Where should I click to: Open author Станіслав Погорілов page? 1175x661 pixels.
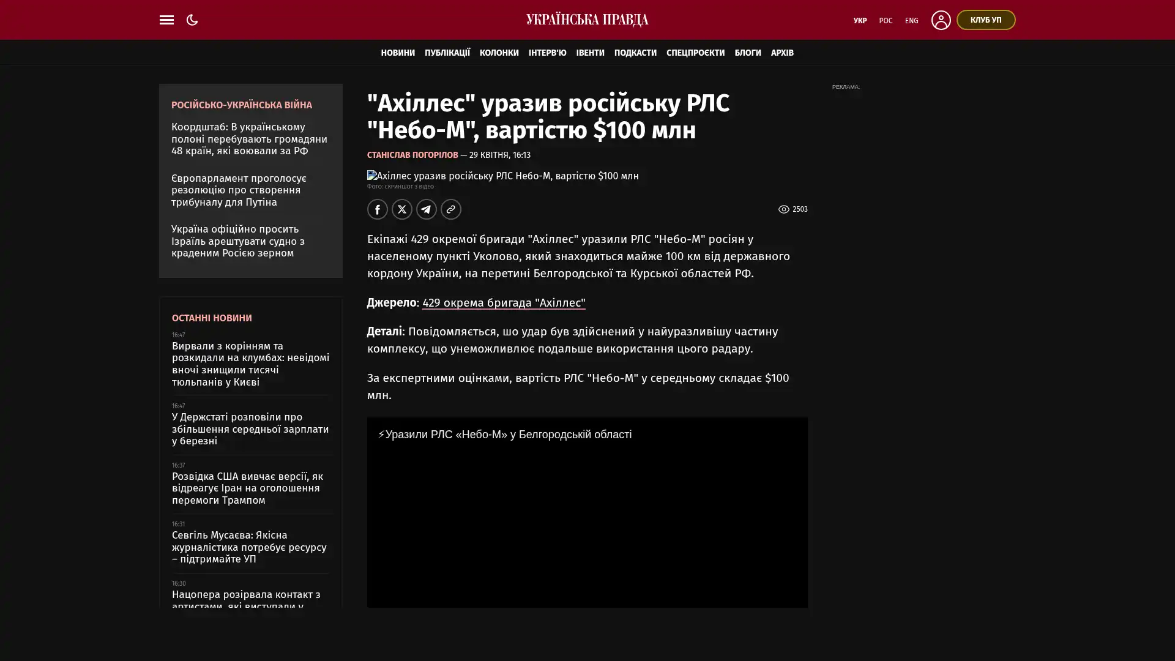[x=412, y=155]
